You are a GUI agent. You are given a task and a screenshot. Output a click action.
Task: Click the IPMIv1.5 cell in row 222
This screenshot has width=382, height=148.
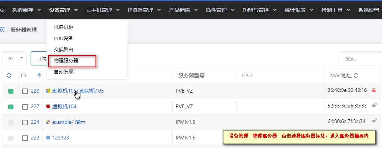pos(185,138)
